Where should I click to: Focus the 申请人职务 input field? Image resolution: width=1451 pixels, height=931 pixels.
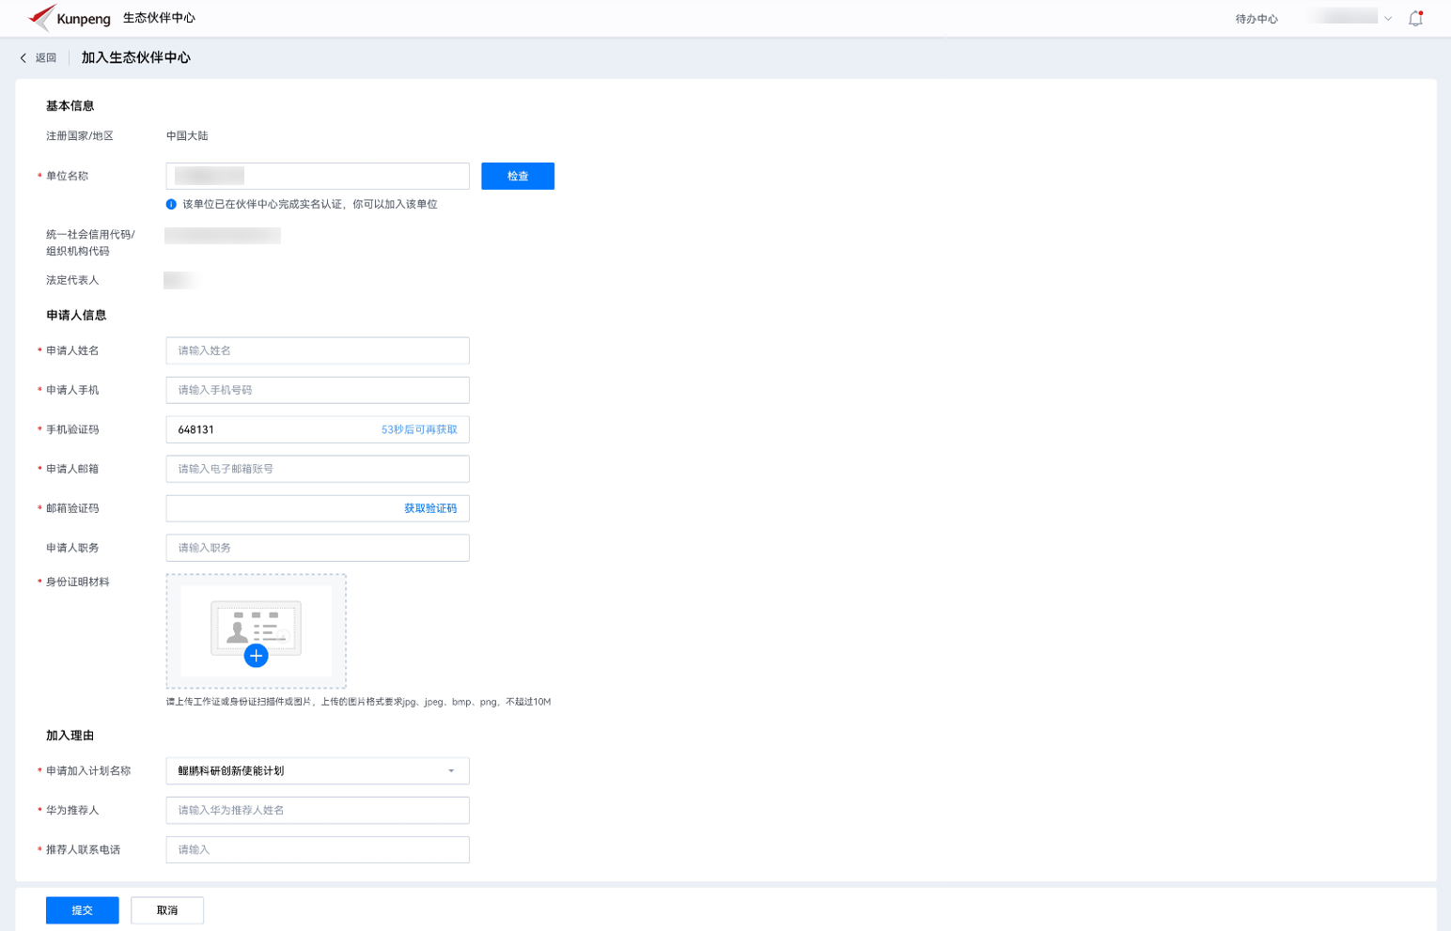pyautogui.click(x=318, y=548)
